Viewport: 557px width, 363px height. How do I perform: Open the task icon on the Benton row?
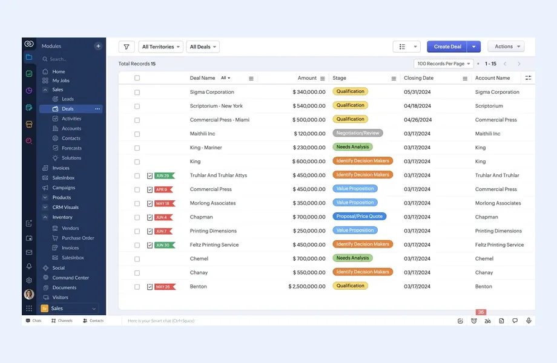point(150,287)
